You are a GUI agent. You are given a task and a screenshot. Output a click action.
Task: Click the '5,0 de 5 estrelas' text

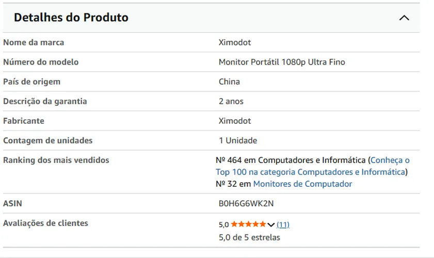249,237
